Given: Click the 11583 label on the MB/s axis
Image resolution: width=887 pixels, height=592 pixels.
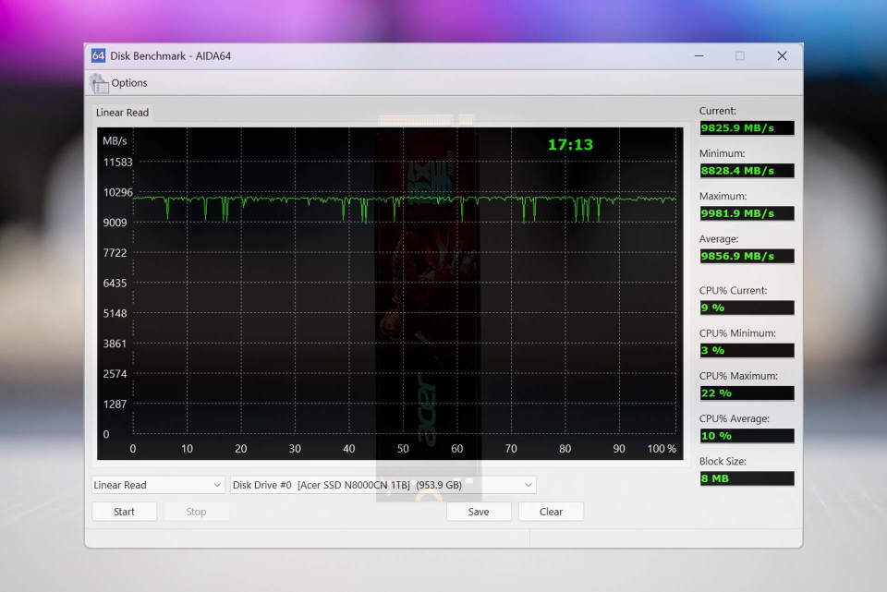Looking at the screenshot, I should 117,163.
